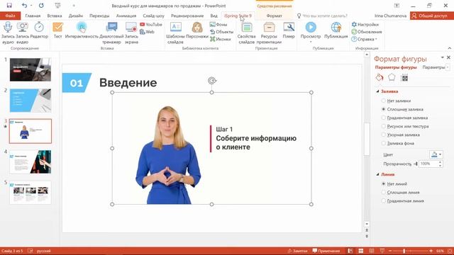
Task: Open Примечания comments pane
Action: click(326, 251)
